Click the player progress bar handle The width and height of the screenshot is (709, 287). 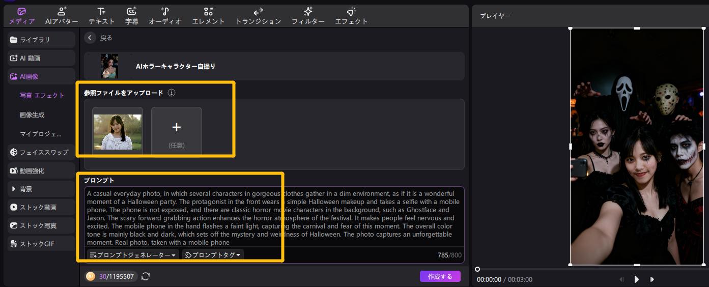[477, 269]
